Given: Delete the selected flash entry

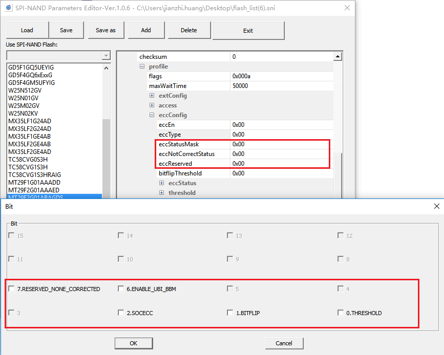Looking at the screenshot, I should [188, 30].
